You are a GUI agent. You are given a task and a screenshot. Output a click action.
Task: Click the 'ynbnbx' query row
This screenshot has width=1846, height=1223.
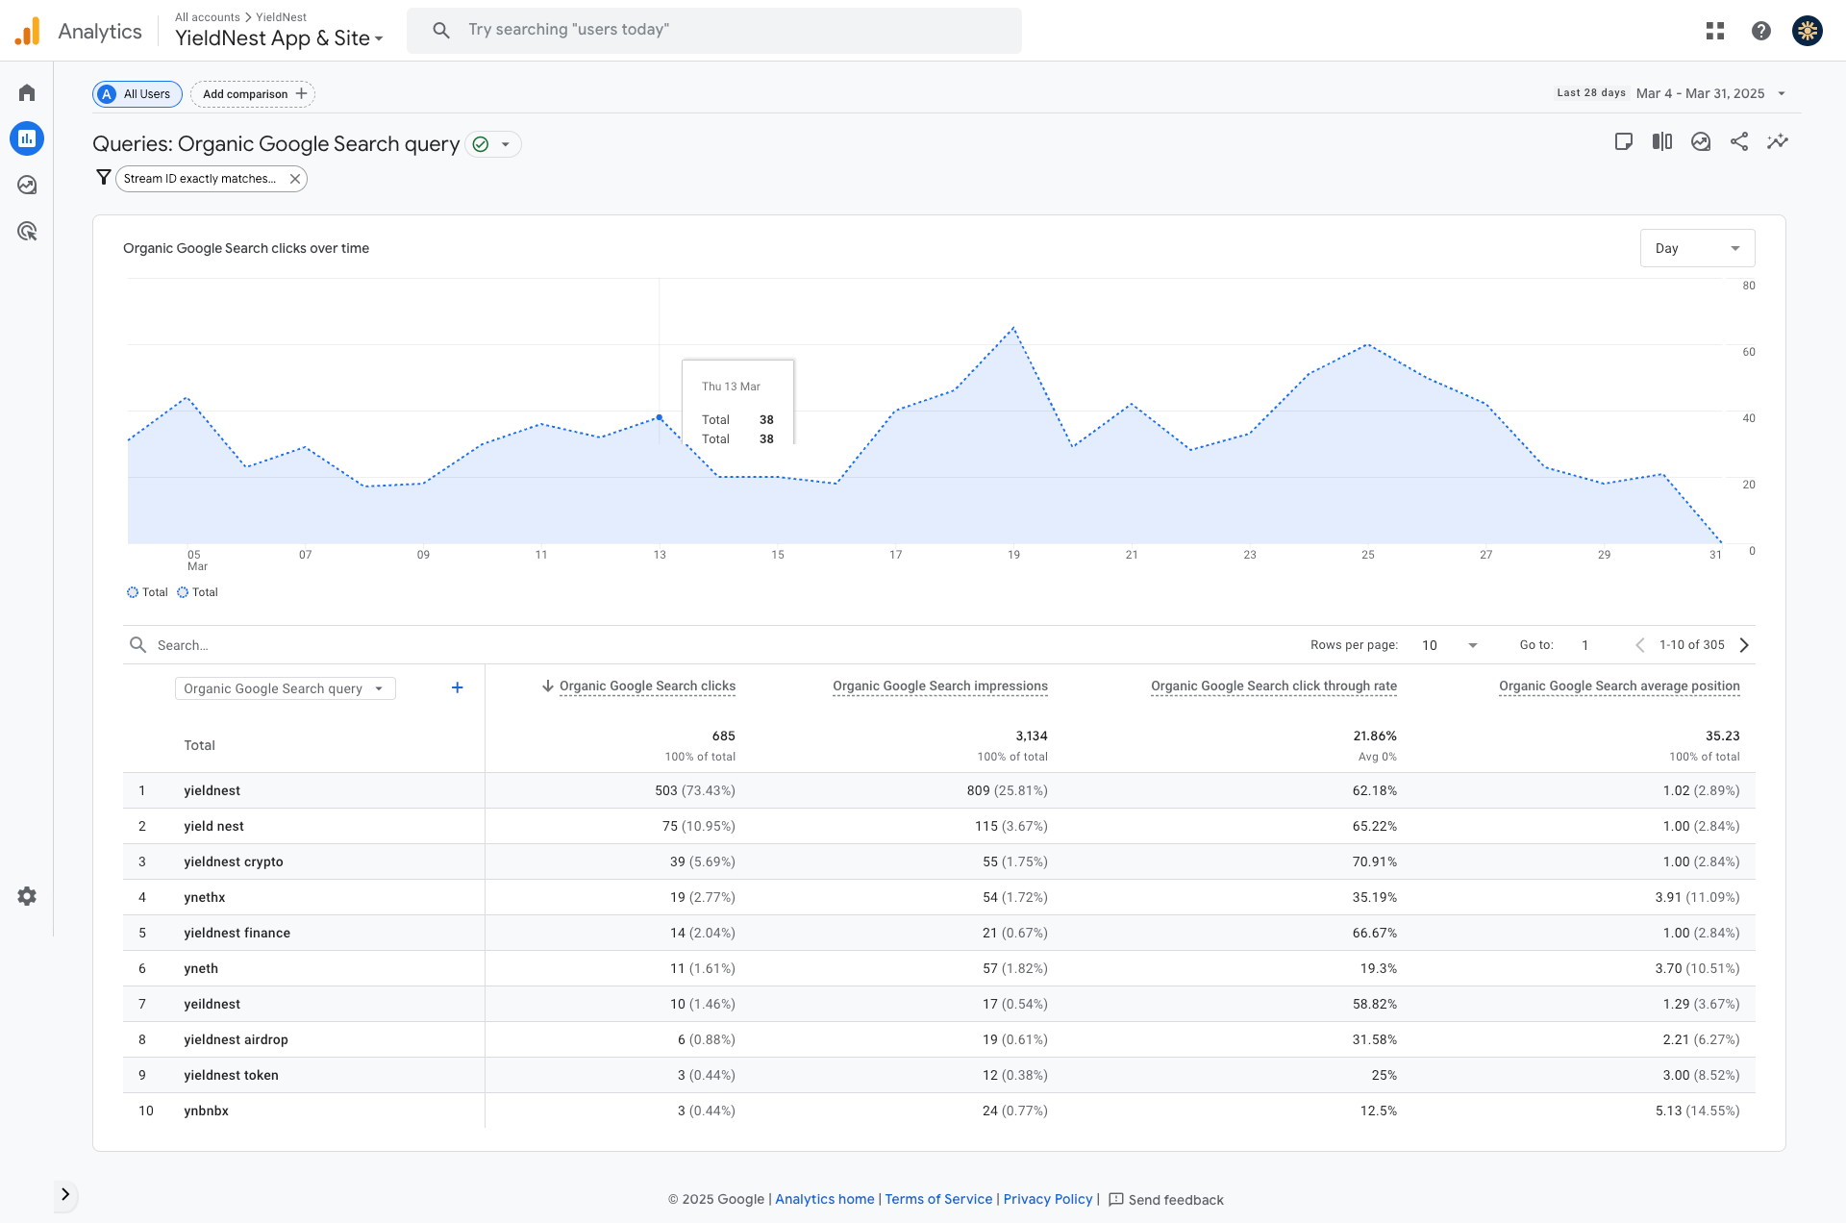pos(206,1111)
